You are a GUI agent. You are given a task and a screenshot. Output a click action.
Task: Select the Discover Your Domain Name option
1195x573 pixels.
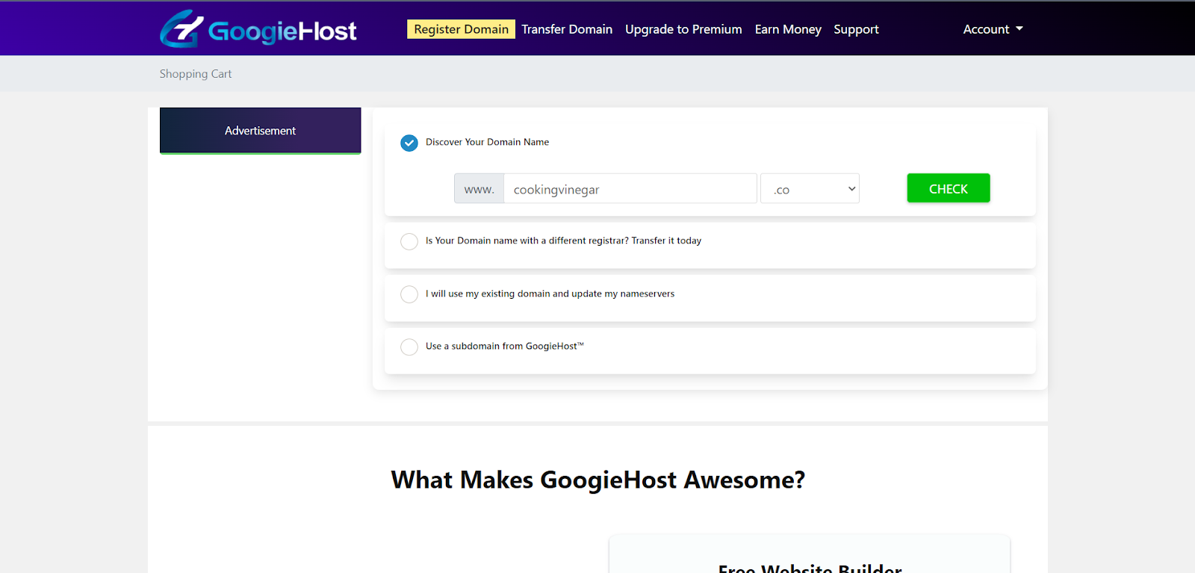[409, 143]
